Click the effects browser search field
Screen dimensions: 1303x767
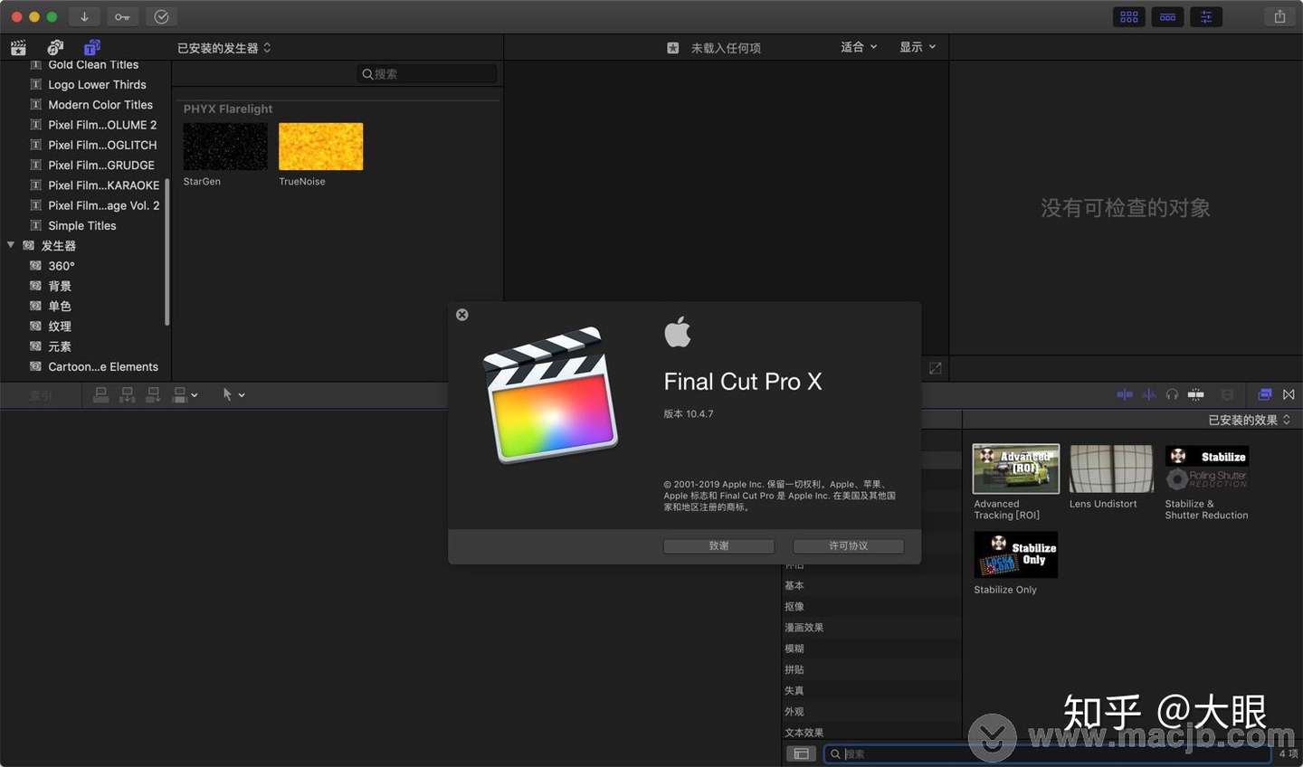1048,753
